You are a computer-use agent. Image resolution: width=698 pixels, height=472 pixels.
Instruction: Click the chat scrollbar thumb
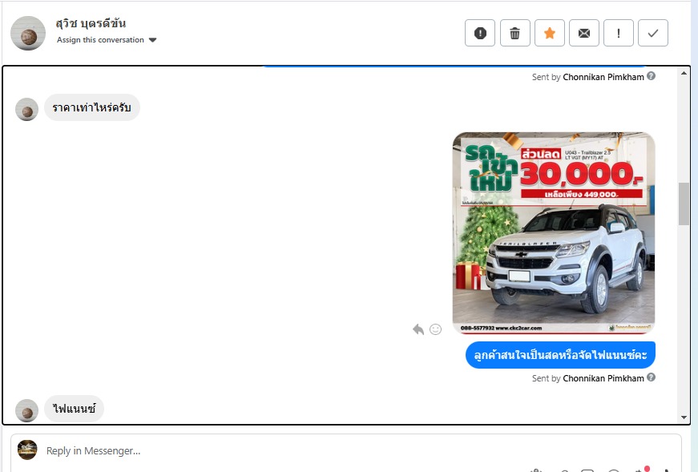(684, 204)
